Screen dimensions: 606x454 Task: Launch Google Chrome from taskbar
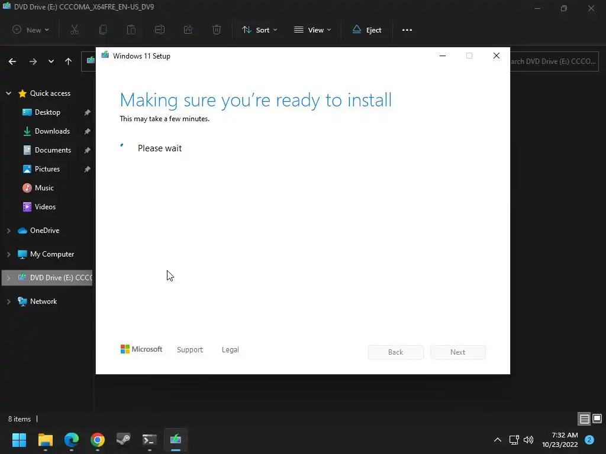coord(98,440)
